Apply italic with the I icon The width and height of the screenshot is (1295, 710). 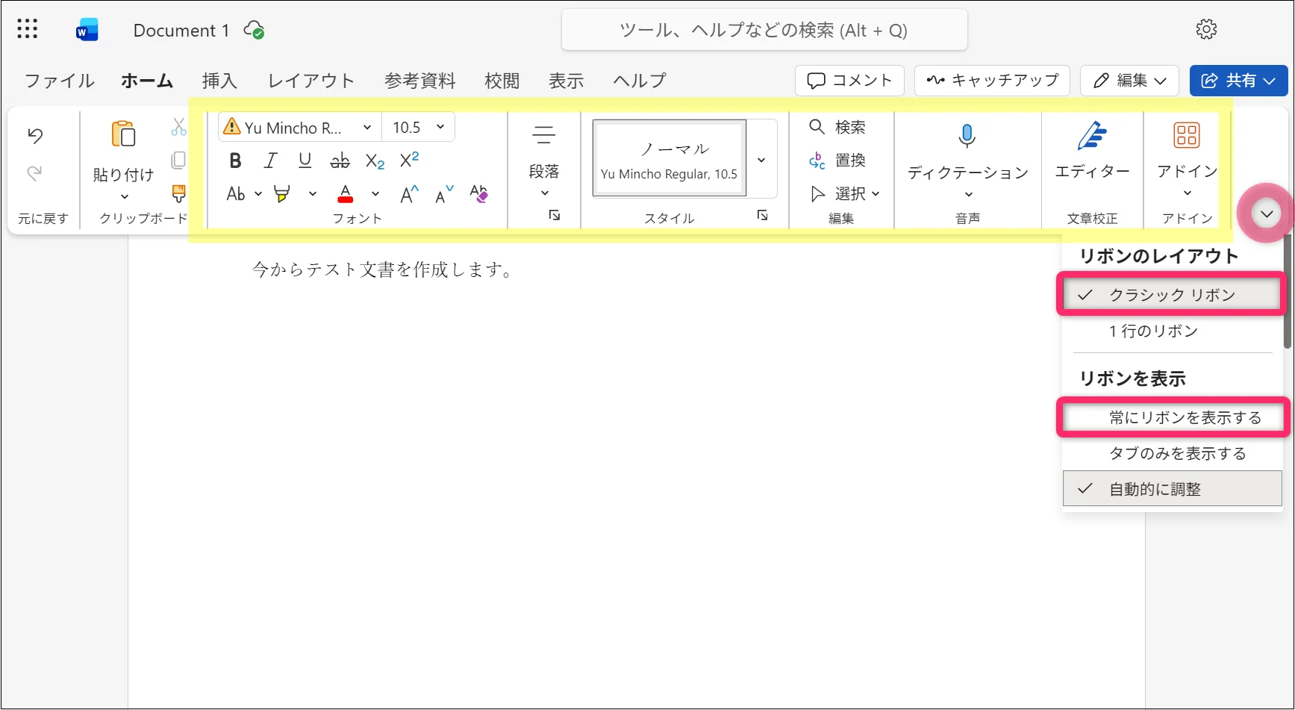coord(270,161)
